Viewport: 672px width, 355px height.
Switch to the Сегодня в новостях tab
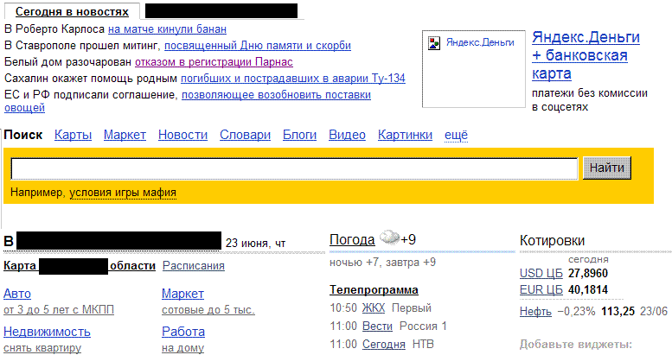(x=72, y=11)
